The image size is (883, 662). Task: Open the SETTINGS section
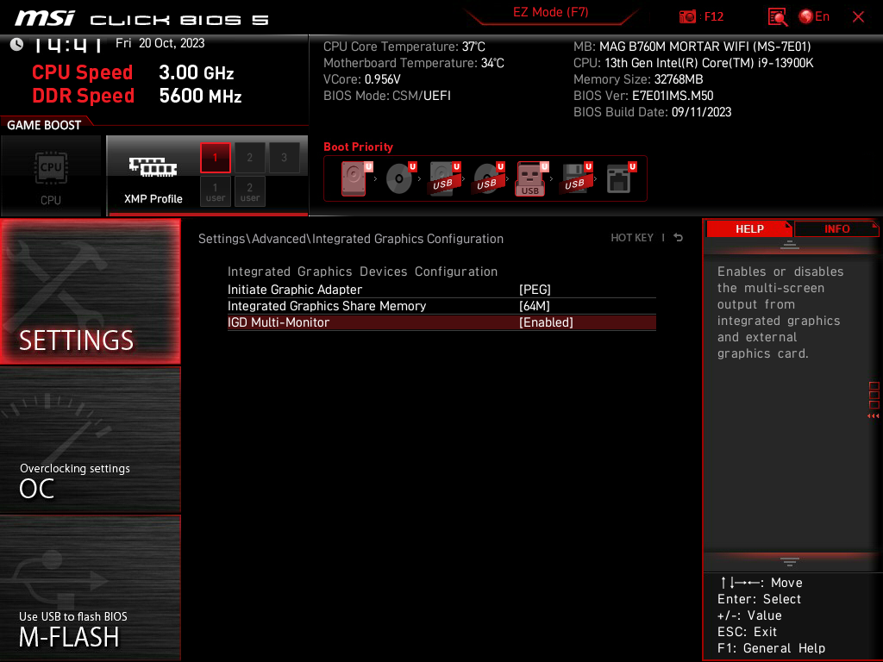90,291
